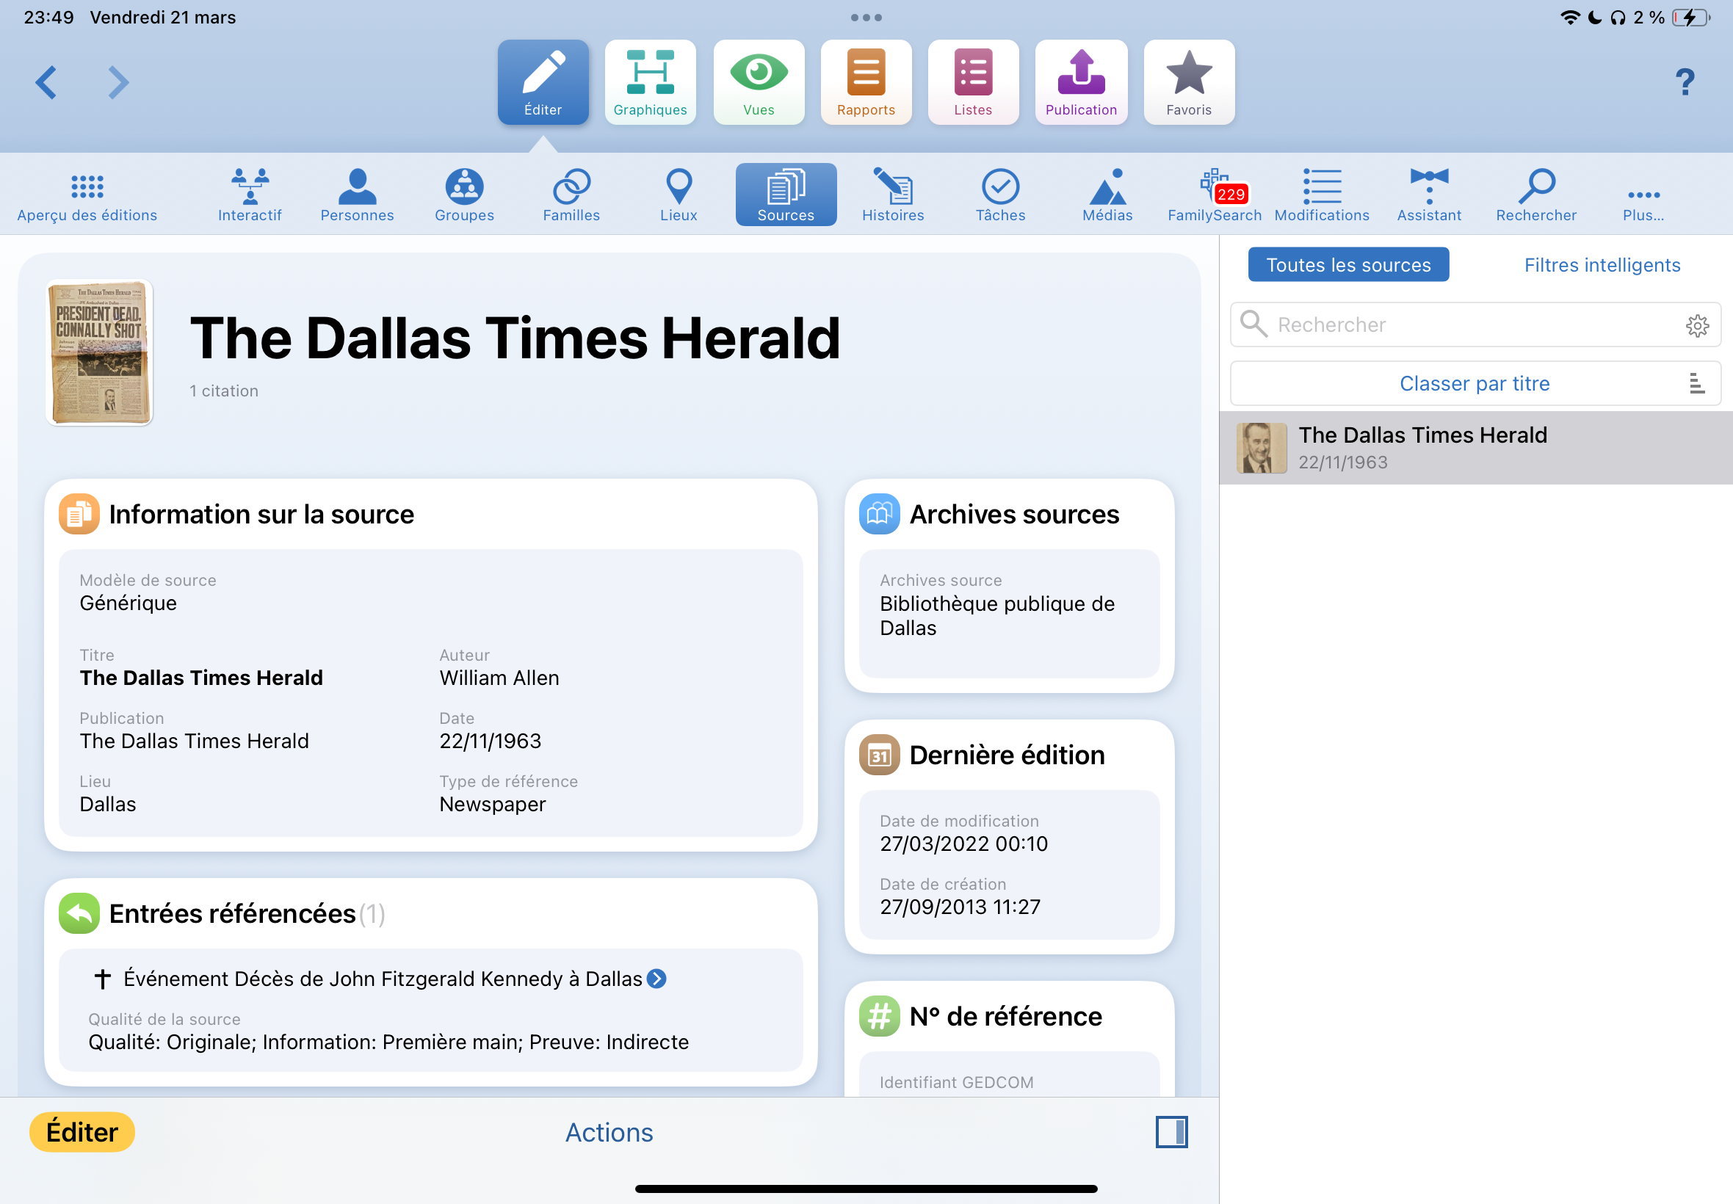Click the Archives sources book icon
This screenshot has height=1204, width=1733.
click(879, 515)
